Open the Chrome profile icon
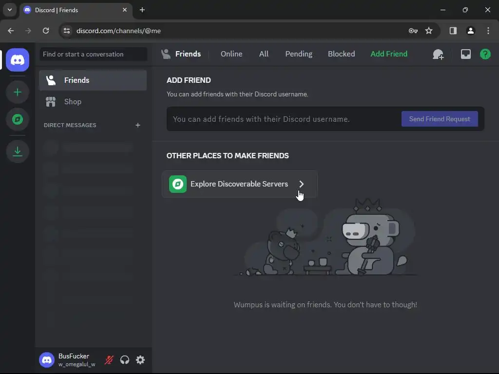 click(x=471, y=31)
